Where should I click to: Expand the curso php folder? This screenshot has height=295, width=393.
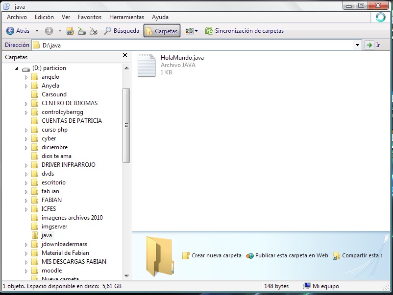click(26, 130)
